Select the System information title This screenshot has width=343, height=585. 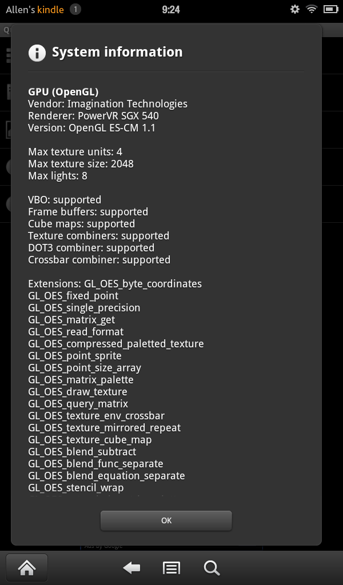point(117,52)
